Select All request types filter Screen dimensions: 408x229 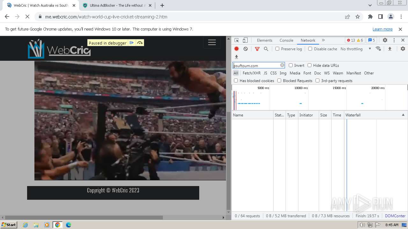(x=236, y=73)
